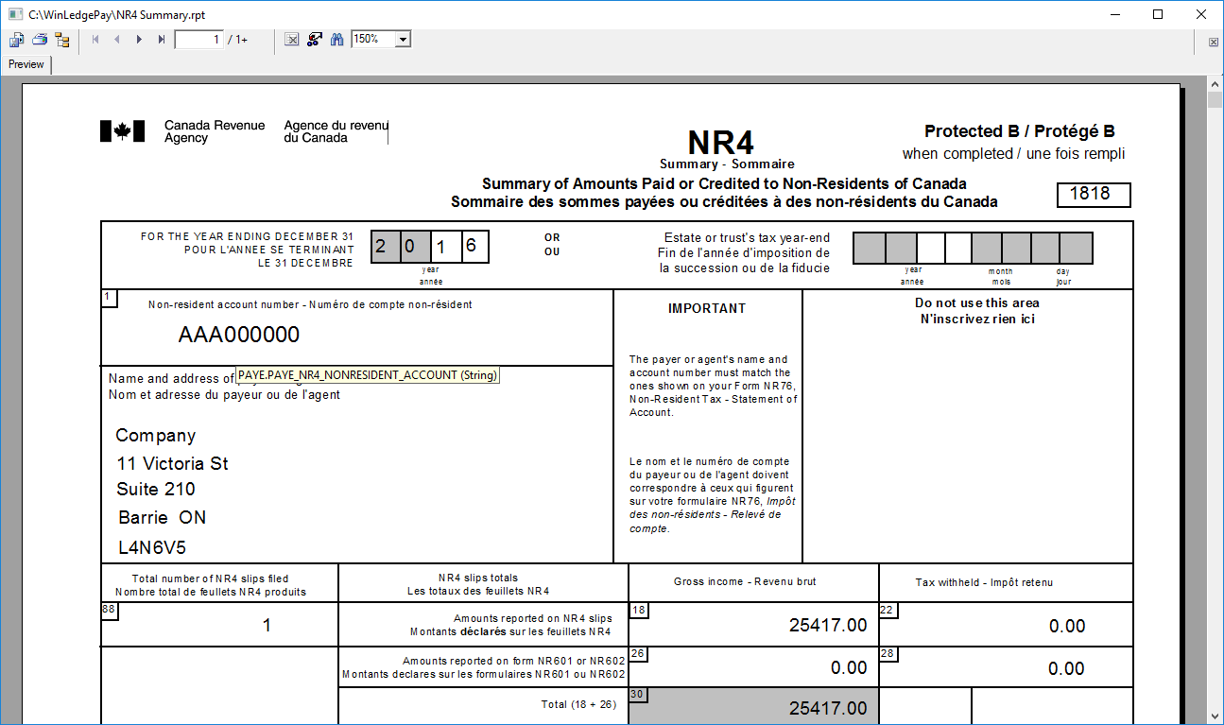1224x725 pixels.
Task: Click the Print Report icon
Action: click(x=40, y=40)
